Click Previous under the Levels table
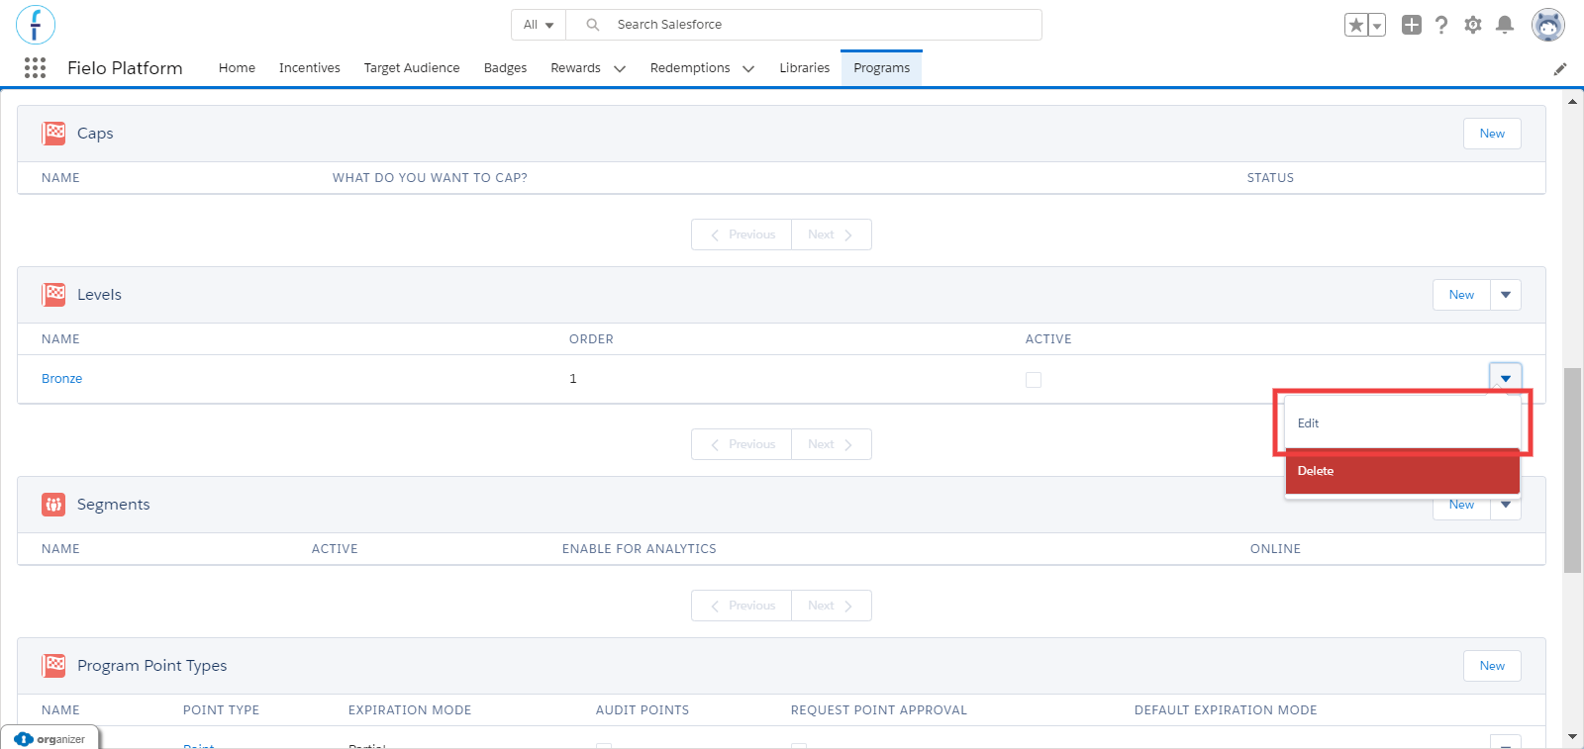Viewport: 1584px width, 749px height. tap(742, 444)
